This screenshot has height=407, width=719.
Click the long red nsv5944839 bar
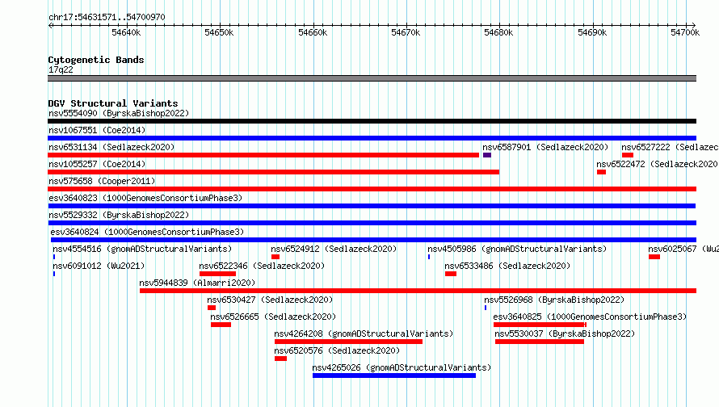coord(418,291)
